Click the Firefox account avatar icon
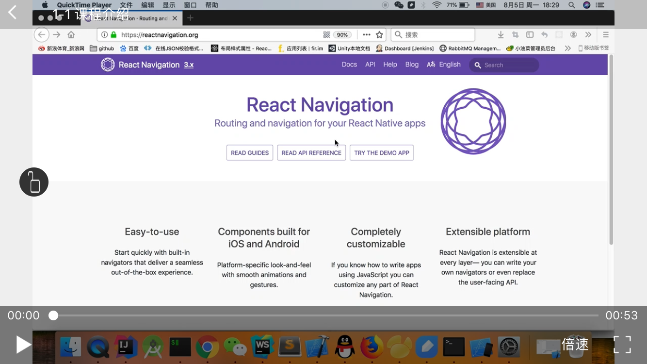The height and width of the screenshot is (364, 647). coord(573,35)
